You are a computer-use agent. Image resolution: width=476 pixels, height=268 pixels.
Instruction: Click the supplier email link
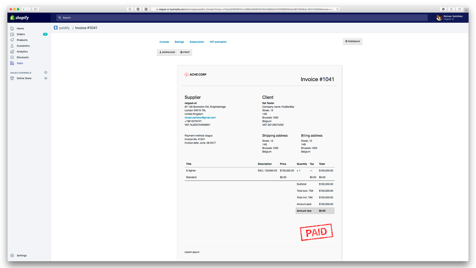click(200, 117)
